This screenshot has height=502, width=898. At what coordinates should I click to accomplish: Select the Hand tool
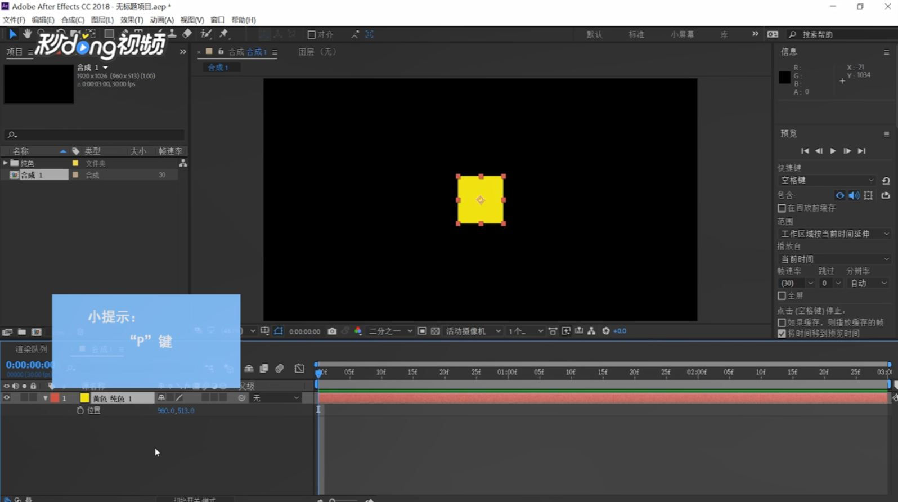click(27, 34)
